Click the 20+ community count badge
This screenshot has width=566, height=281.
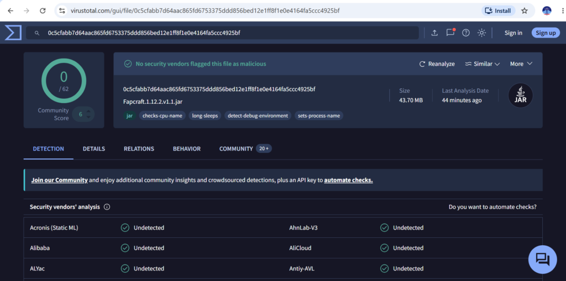(264, 149)
